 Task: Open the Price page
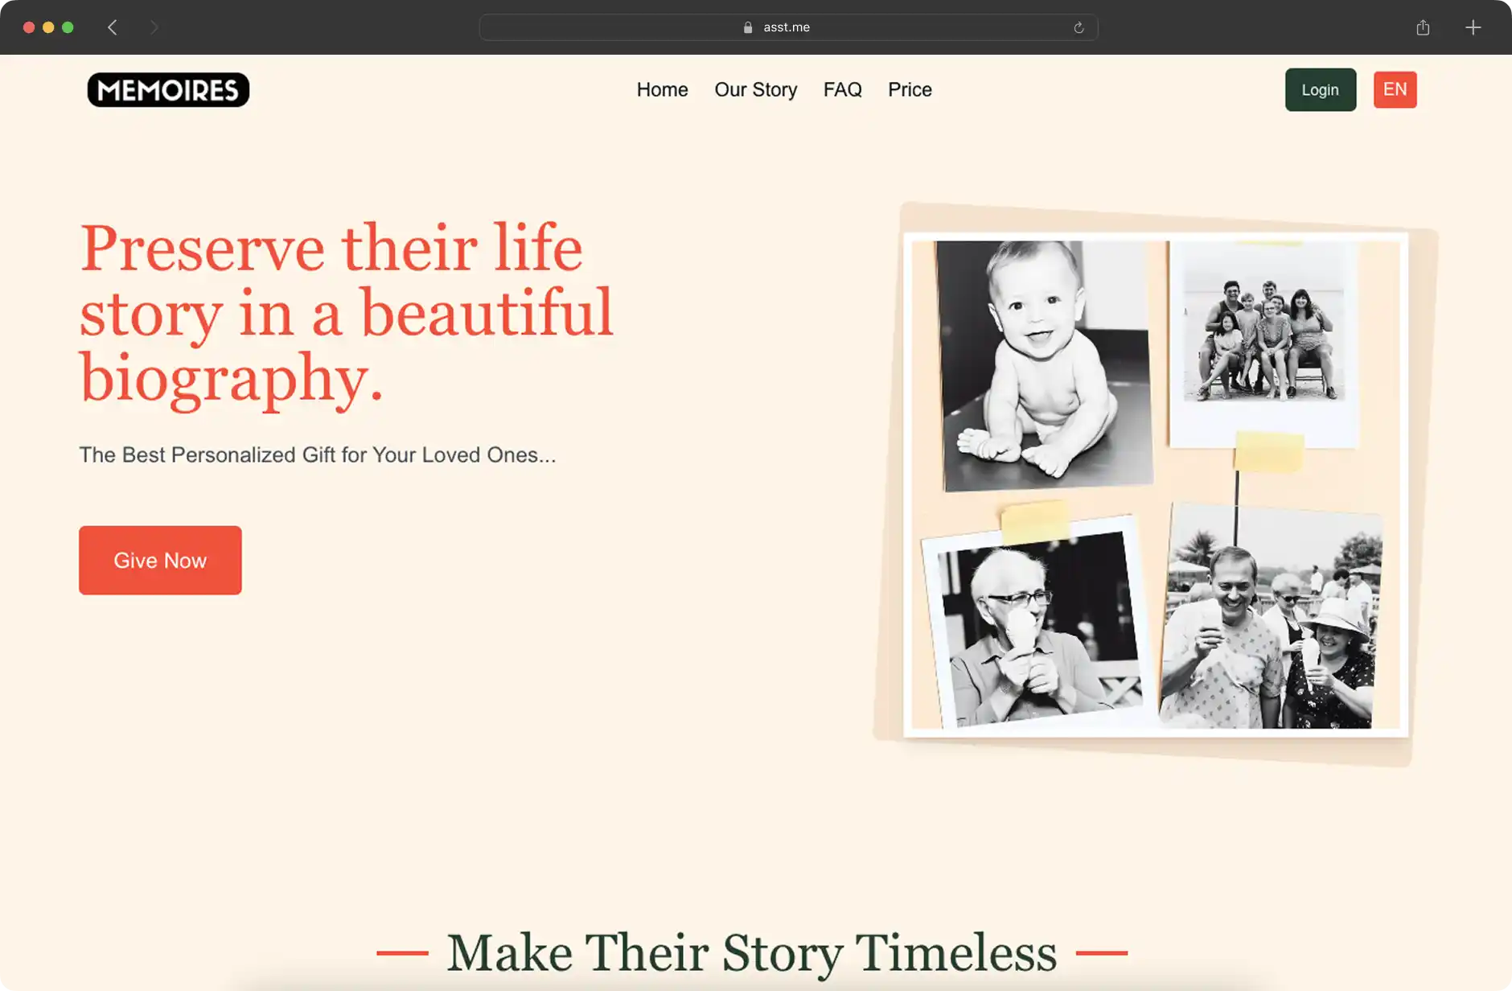tap(910, 89)
